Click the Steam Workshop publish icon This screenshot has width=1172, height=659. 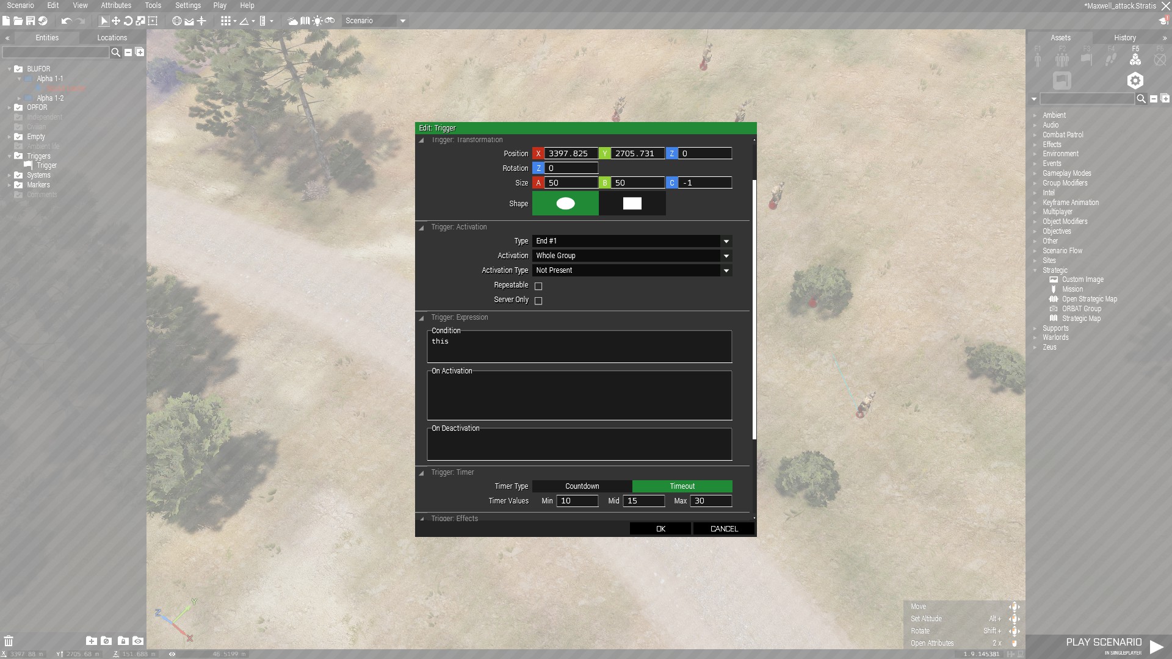[43, 21]
